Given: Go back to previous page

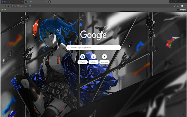Looking at the screenshot, I should (x=2, y=6).
